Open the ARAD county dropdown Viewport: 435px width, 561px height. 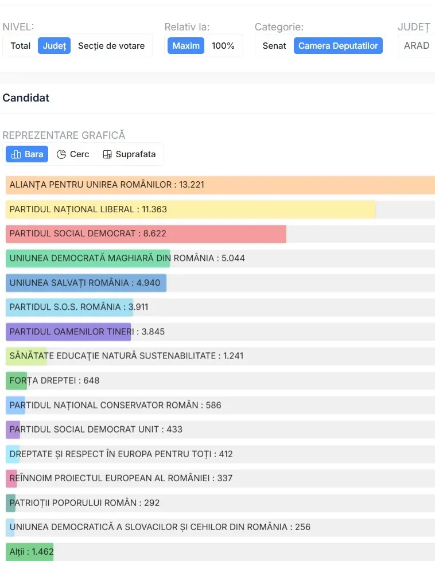pos(417,46)
